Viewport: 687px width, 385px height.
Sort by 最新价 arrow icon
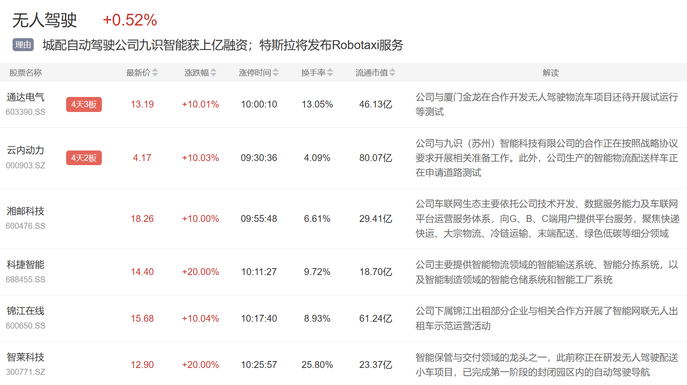(155, 73)
